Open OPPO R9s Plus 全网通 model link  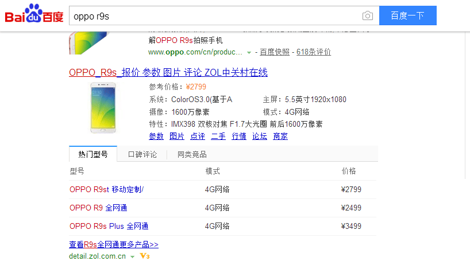pos(109,226)
